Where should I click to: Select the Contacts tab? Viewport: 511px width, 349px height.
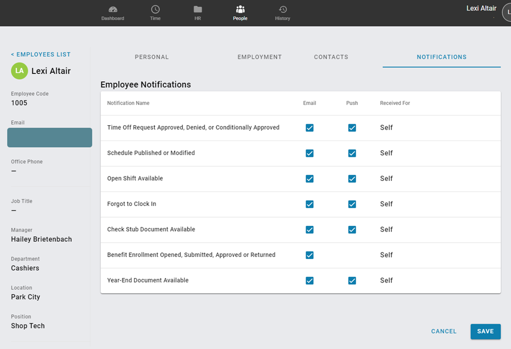tap(331, 57)
